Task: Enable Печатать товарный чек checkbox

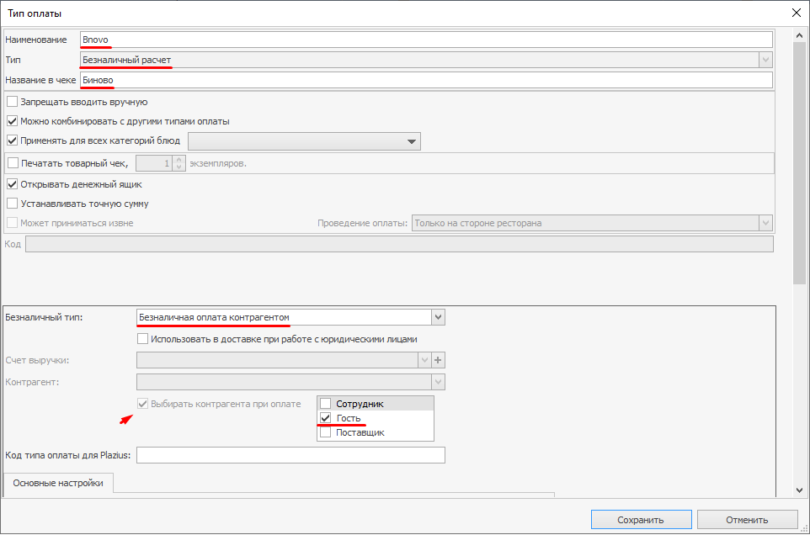Action: pyautogui.click(x=13, y=163)
